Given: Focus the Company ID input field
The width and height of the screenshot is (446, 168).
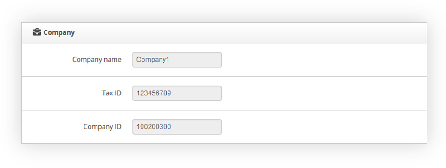Looking at the screenshot, I should [177, 126].
